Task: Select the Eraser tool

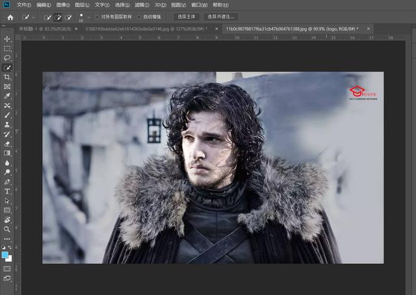Action: (x=7, y=144)
